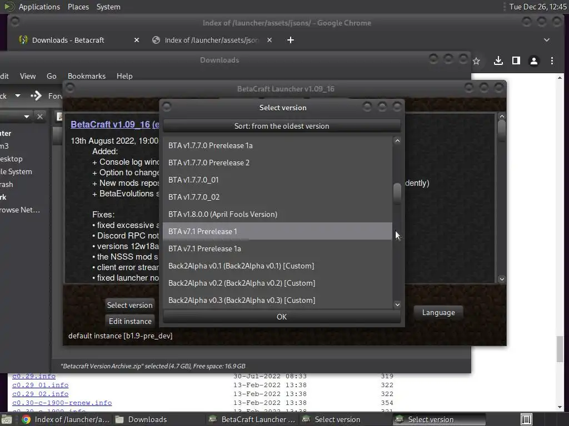The image size is (569, 426).
Task: Close the Index of /launcher tab
Action: 269,40
